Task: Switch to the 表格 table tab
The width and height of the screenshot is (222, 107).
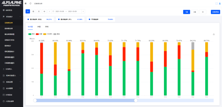Action: [47, 27]
